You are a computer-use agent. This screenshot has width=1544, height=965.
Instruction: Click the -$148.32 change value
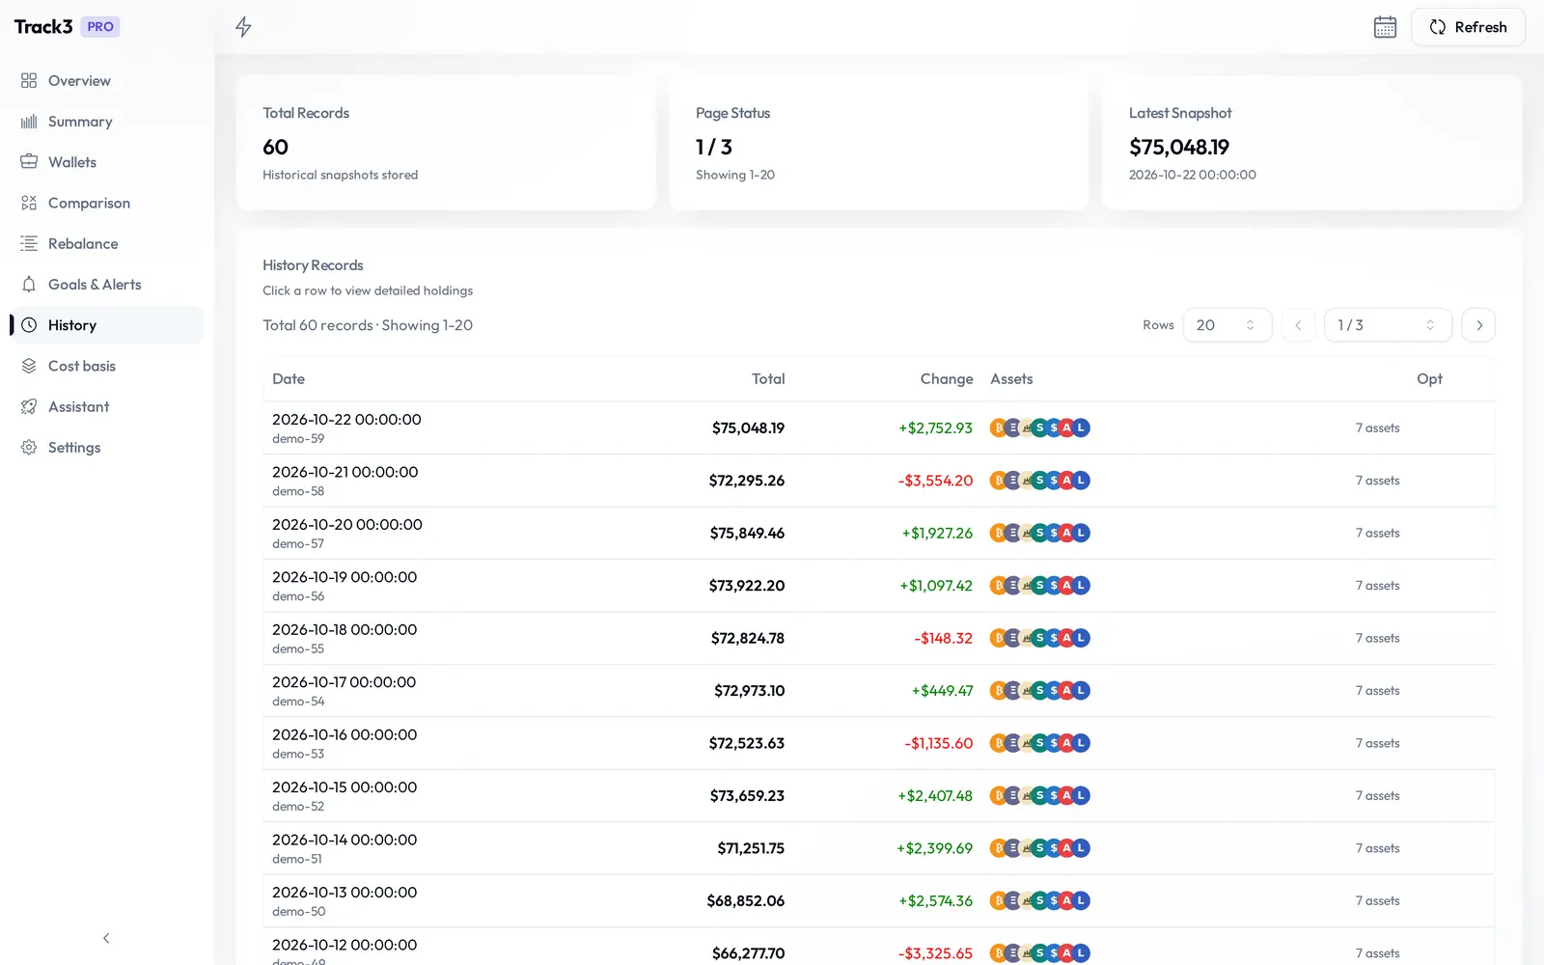point(943,638)
